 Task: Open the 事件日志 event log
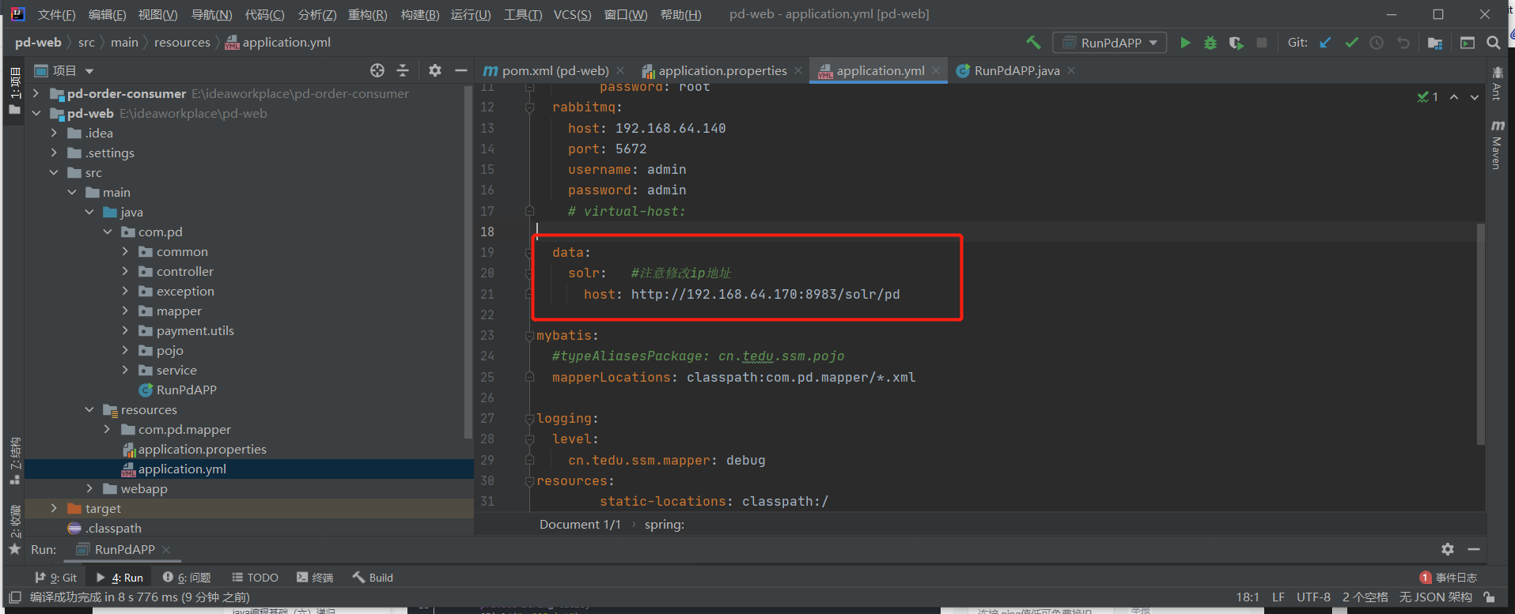(x=1449, y=578)
